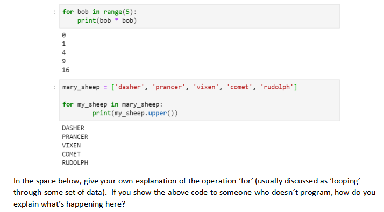Click output value 0
This screenshot has height=212, width=384.
[x=63, y=35]
